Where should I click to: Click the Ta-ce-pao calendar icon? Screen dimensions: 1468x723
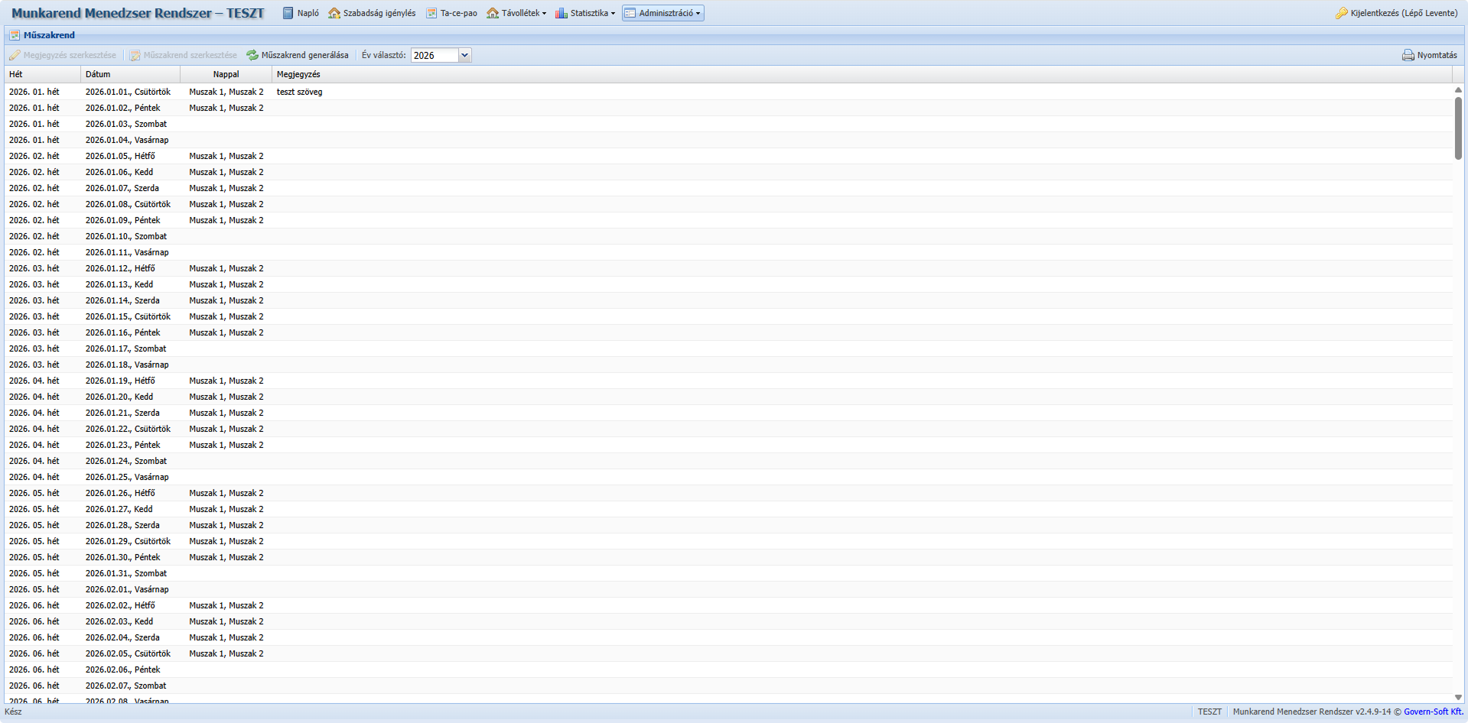point(431,13)
